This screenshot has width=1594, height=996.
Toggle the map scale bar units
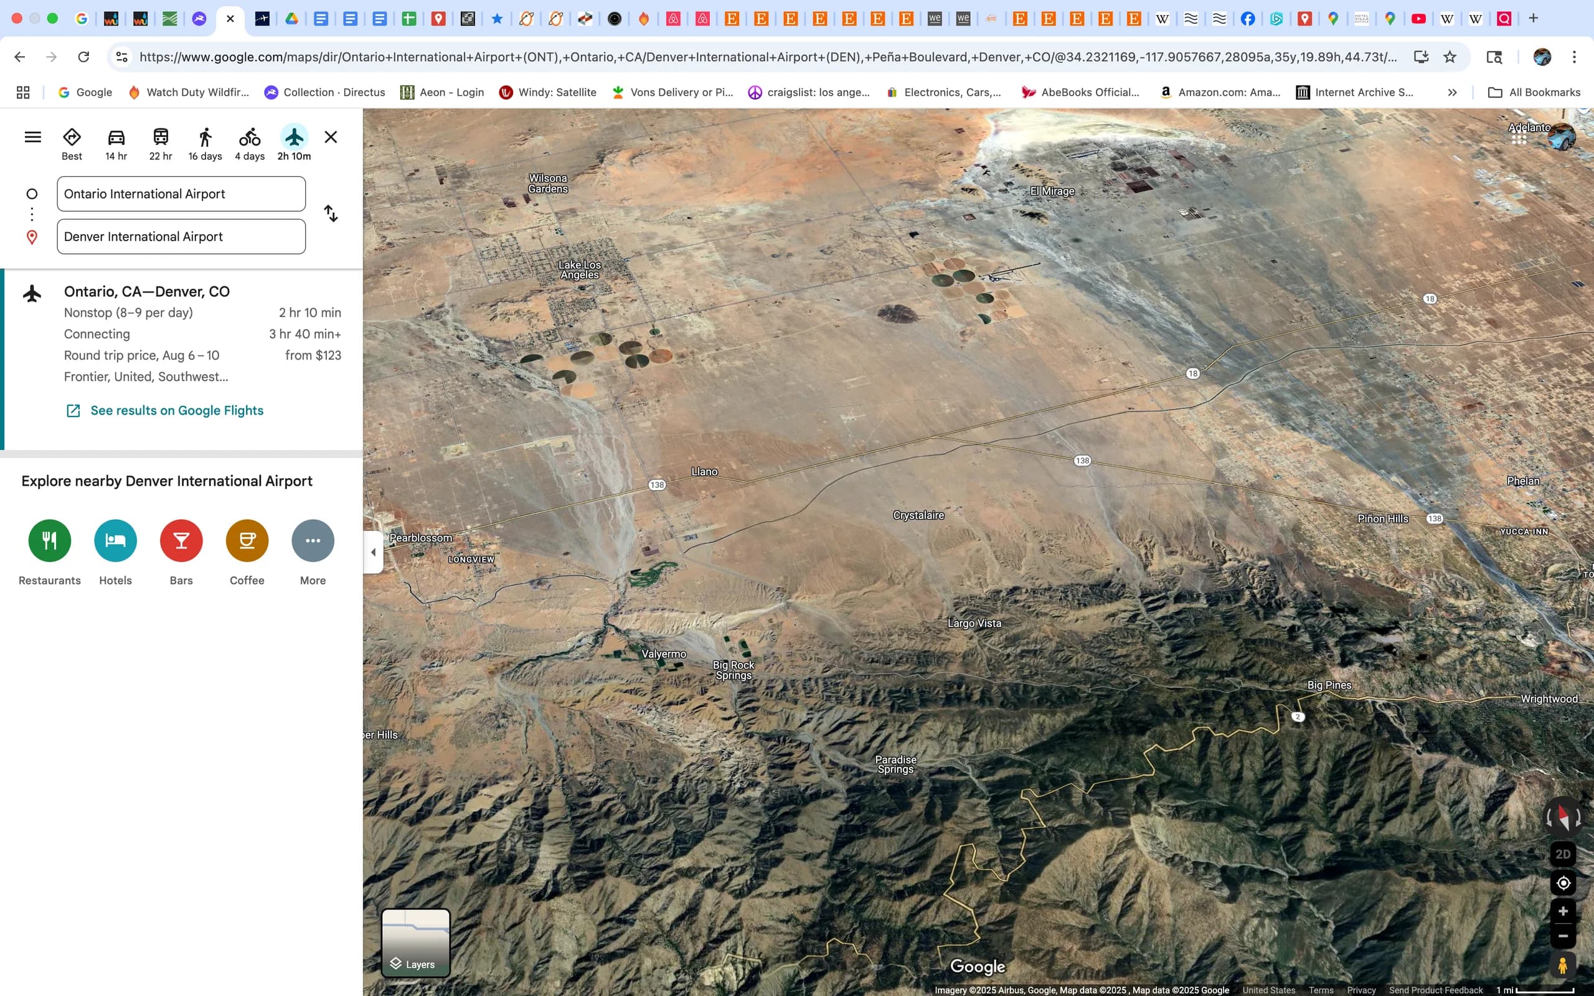1535,990
